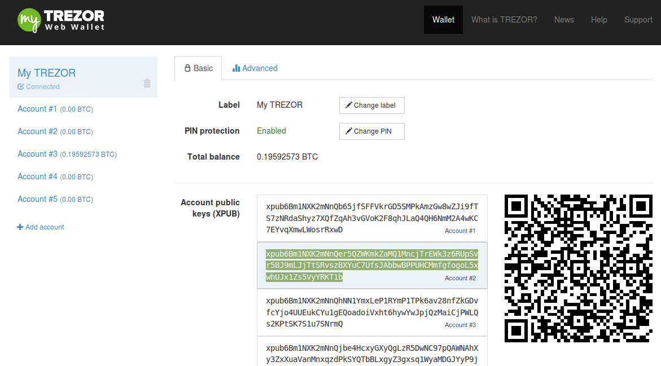661x366 pixels.
Task: Click the Account public keys (XPUB) heading
Action: click(x=210, y=208)
